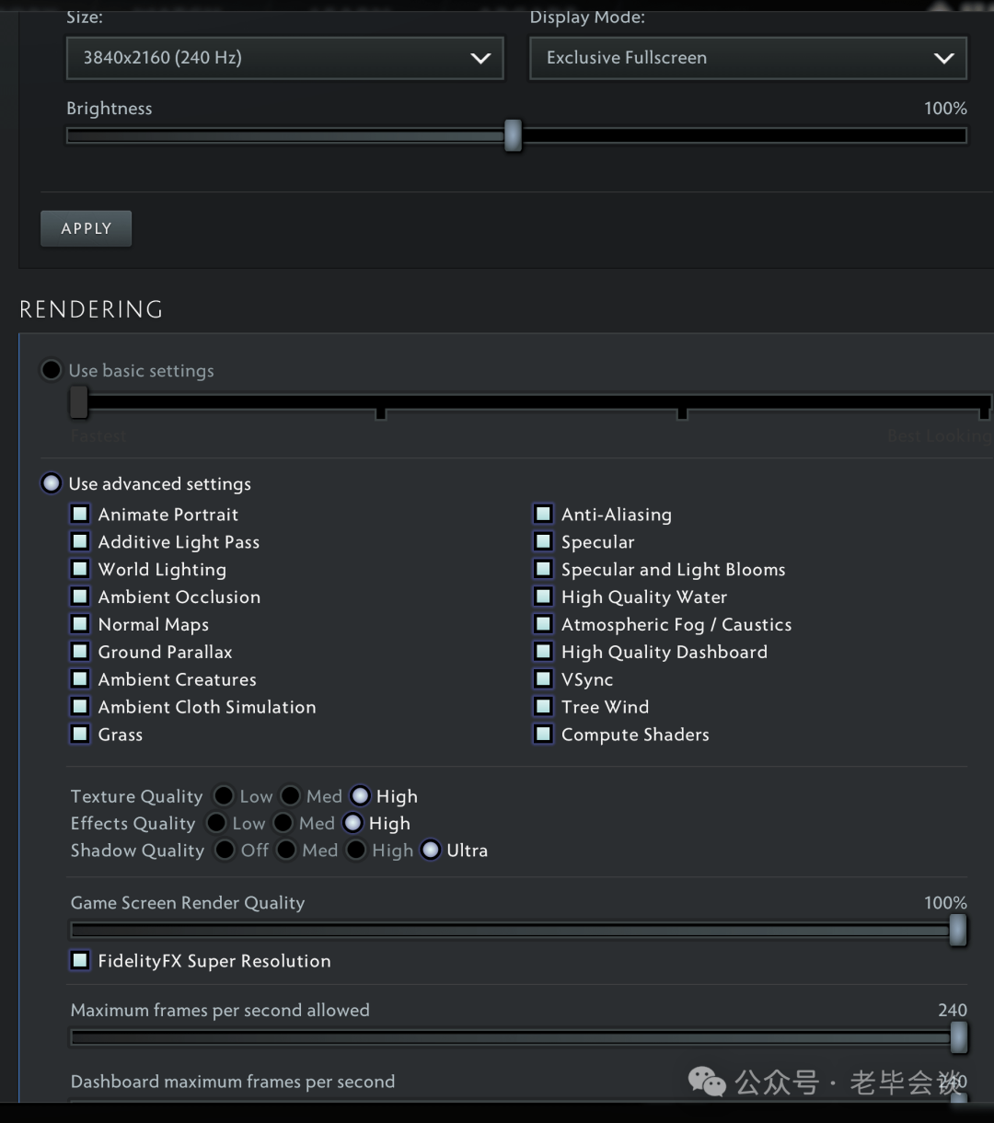Set Effects Quality to Low

tap(216, 823)
